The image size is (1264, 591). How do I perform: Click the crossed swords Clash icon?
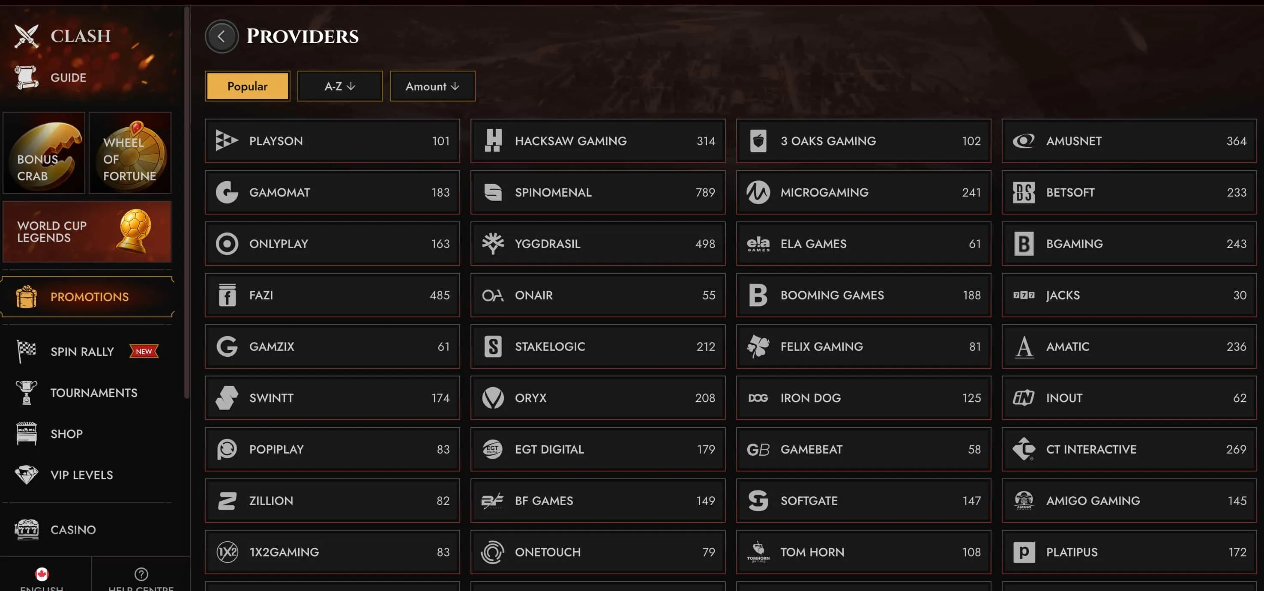pos(27,36)
